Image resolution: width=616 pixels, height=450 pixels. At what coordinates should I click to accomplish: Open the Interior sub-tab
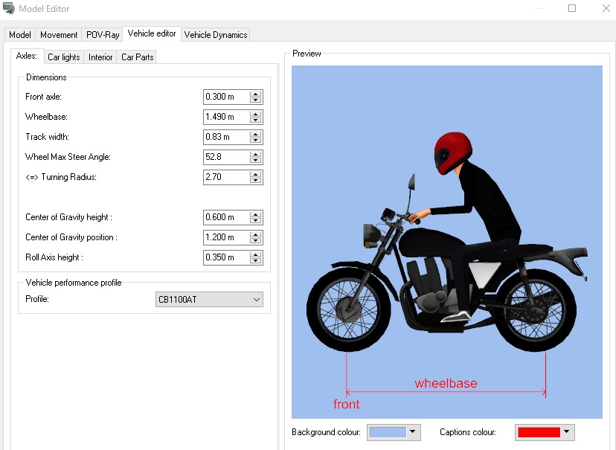[x=100, y=57]
